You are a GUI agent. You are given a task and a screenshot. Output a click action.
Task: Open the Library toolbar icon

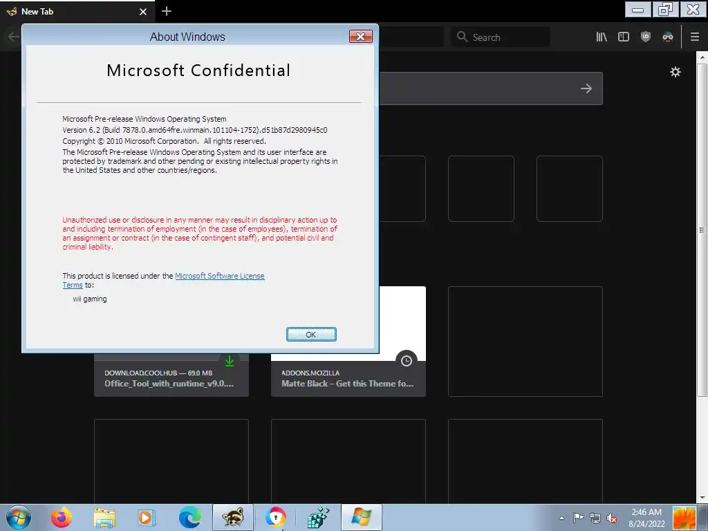[x=602, y=37]
